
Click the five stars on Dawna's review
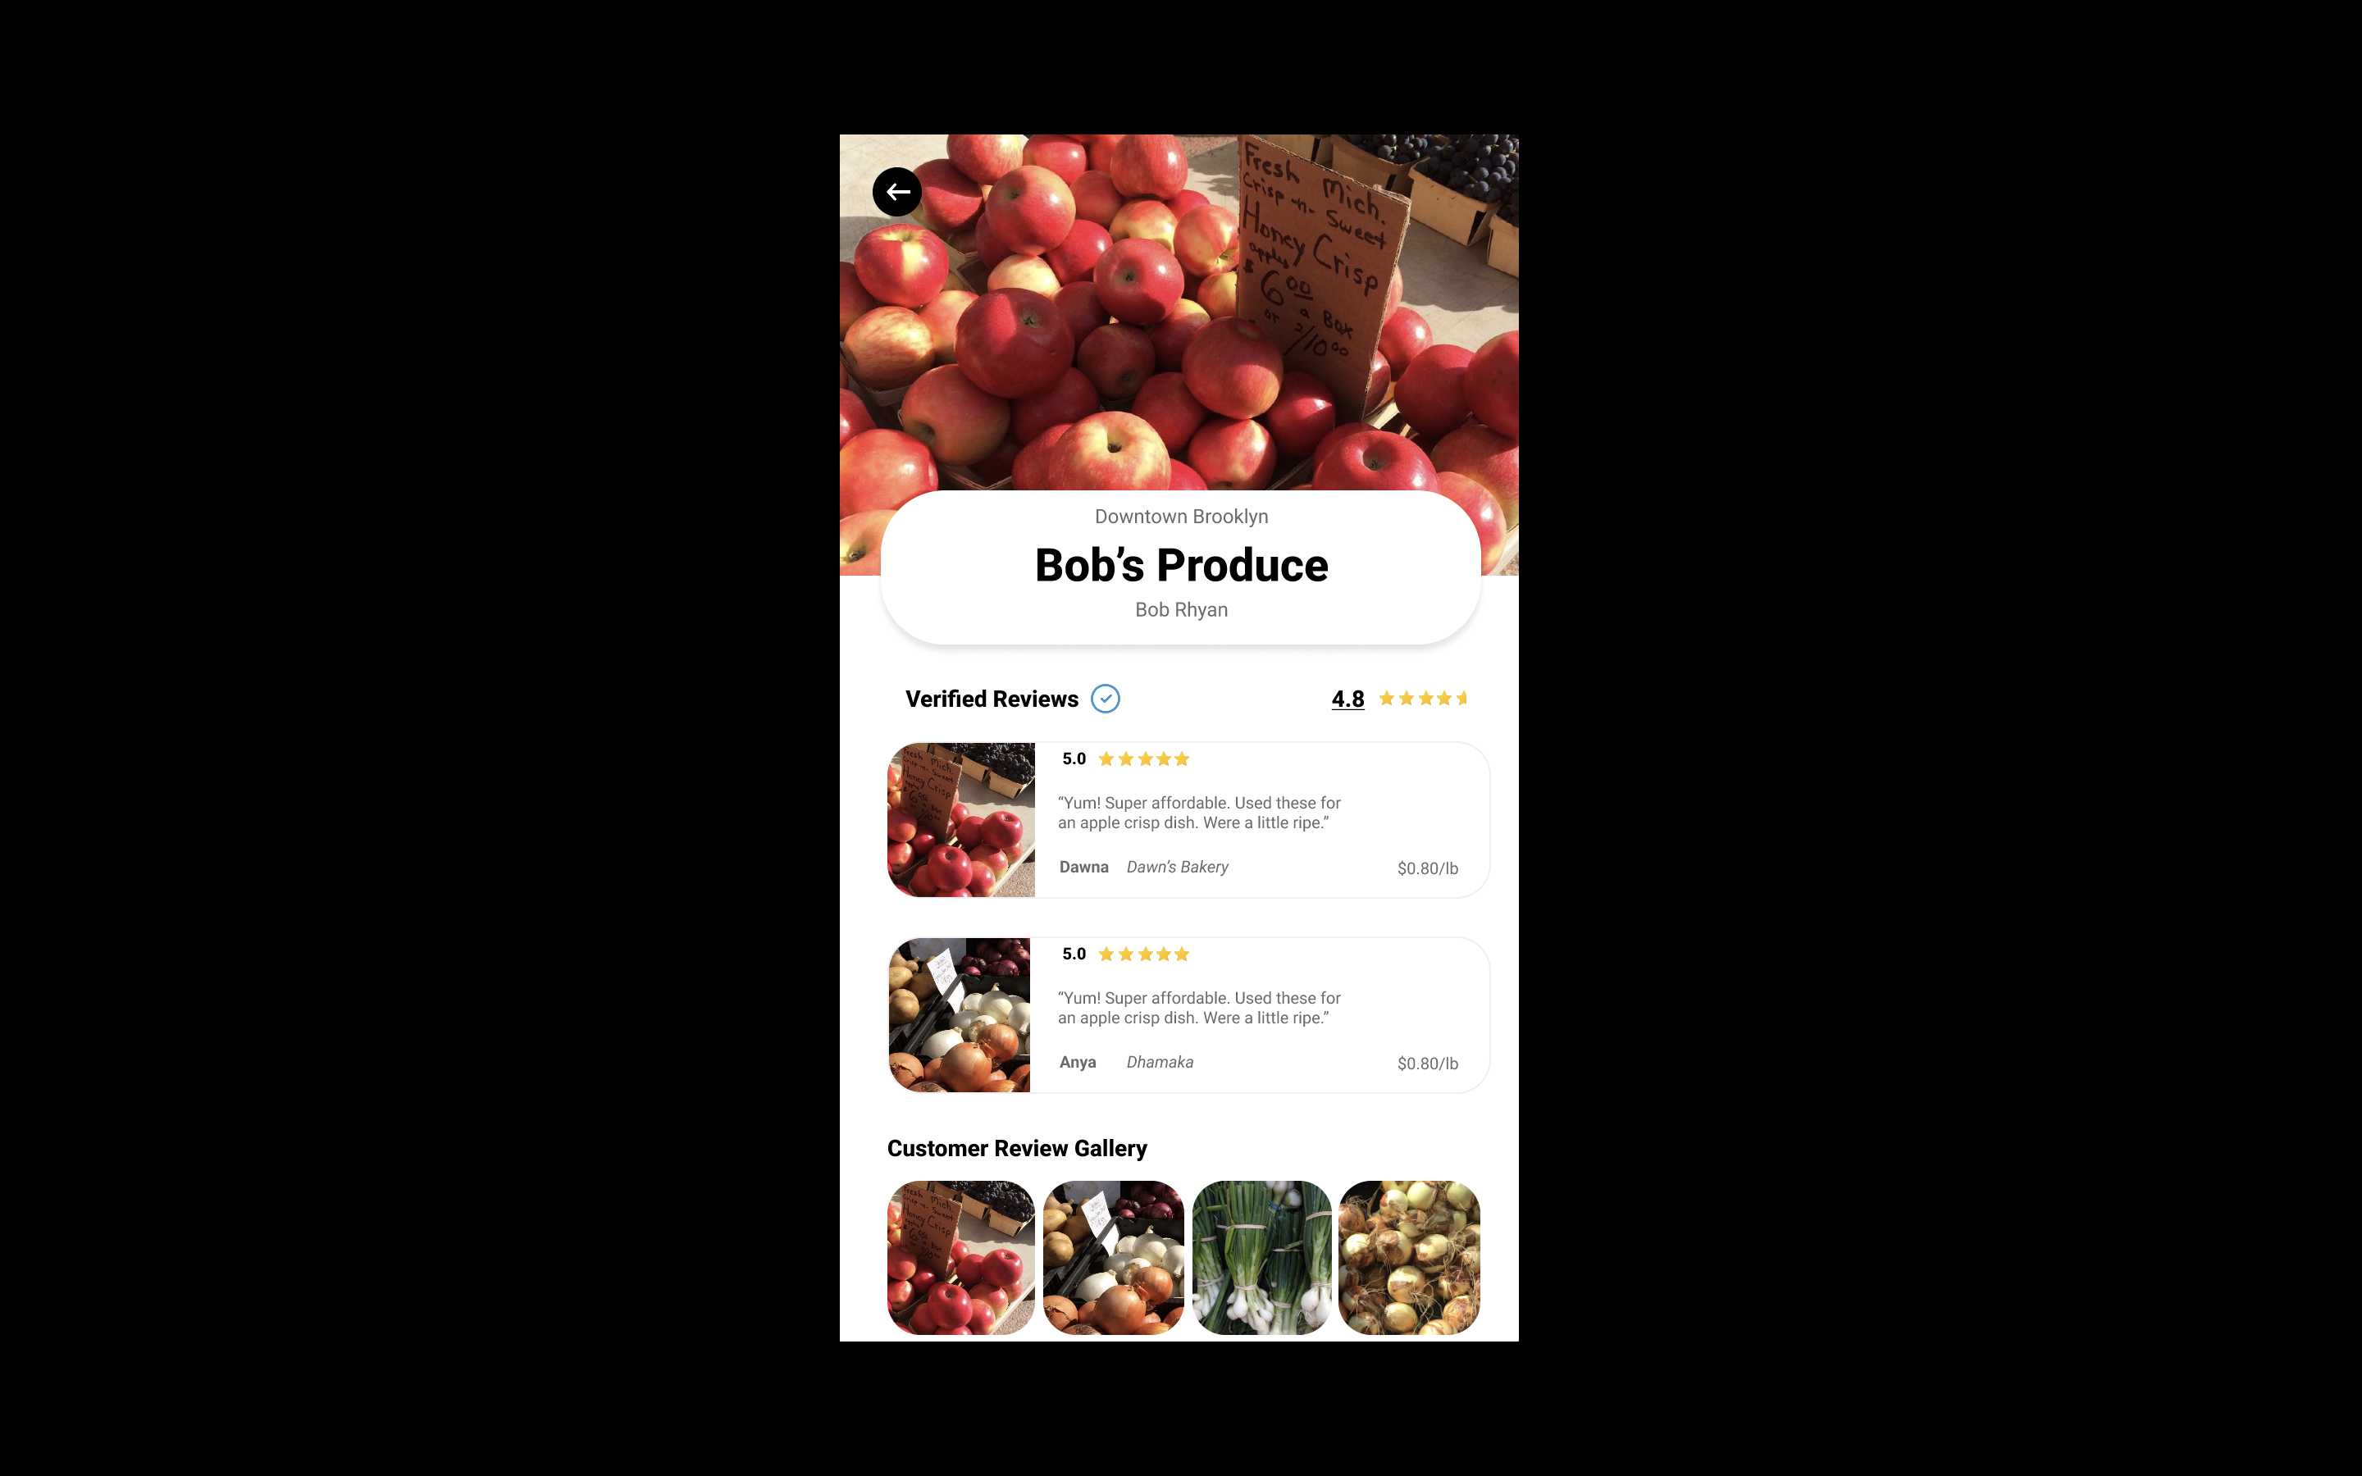coord(1144,759)
